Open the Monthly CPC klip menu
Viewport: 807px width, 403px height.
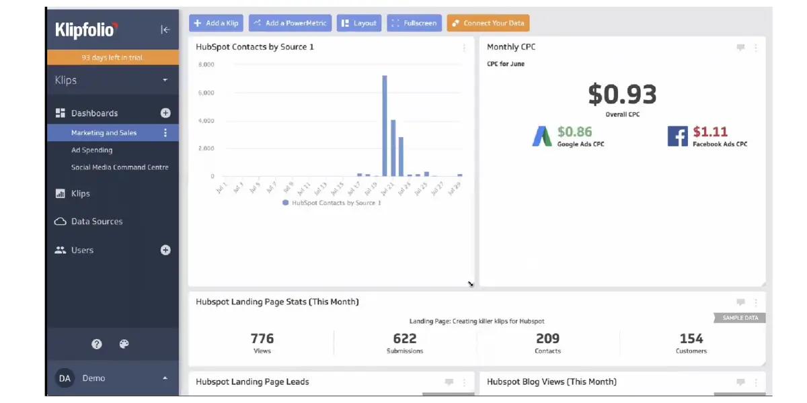(x=756, y=48)
